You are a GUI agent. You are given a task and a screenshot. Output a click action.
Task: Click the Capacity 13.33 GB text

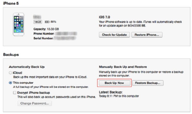tap(46, 29)
